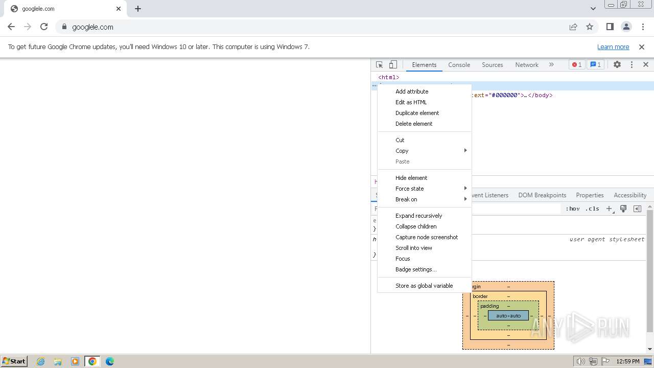Screen dimensions: 654x368
Task: Switch to the Network tab
Action: click(x=527, y=65)
